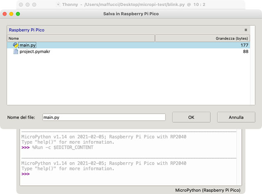Viewport: 262px width, 194px height.
Task: Click empty area of the file list
Action: click(x=128, y=82)
